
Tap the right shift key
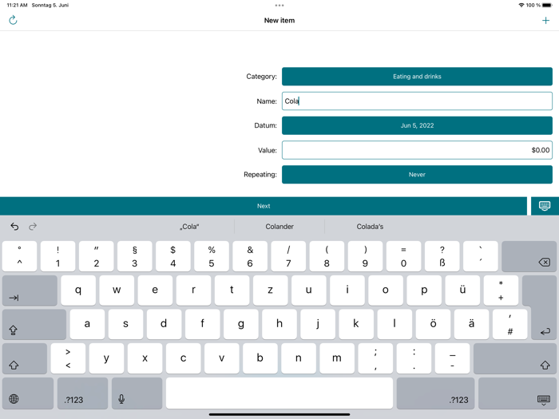coord(515,358)
